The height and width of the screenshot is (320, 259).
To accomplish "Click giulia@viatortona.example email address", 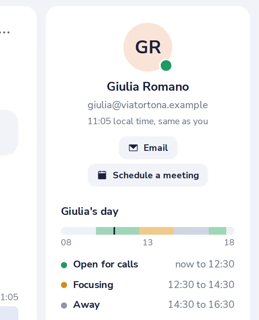I will point(148,105).
